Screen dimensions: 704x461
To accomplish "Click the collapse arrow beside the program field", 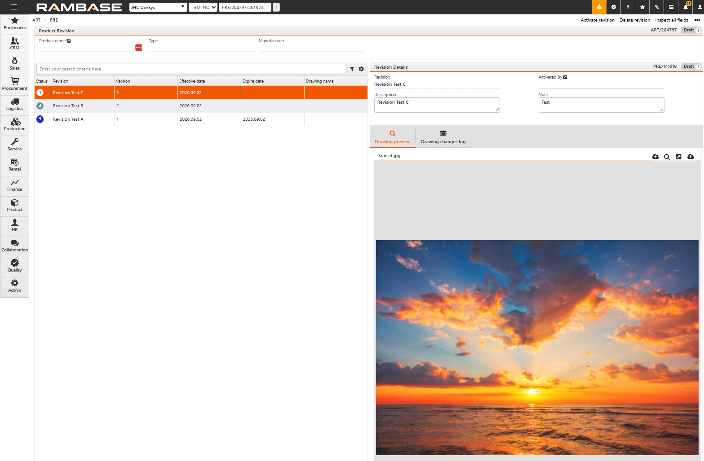I will 276,7.
